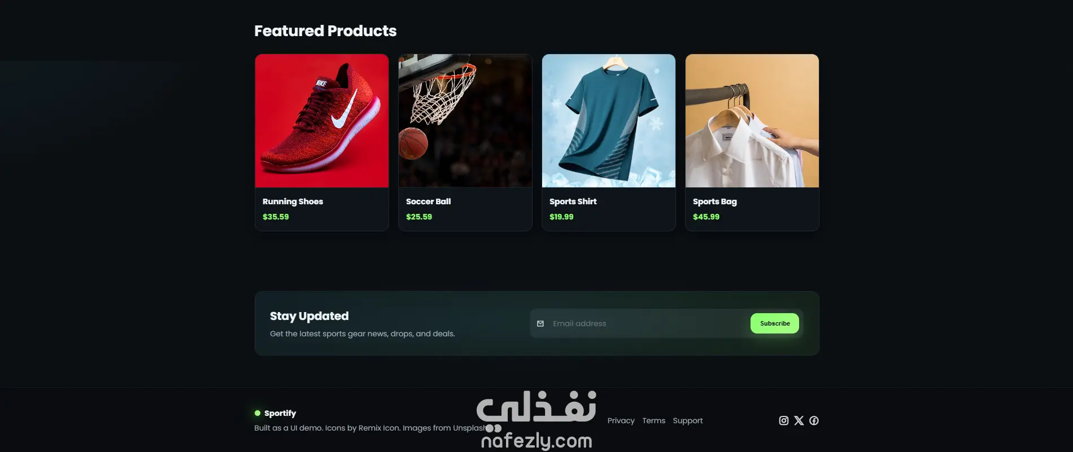Open the Support footer link
This screenshot has width=1073, height=452.
[x=687, y=420]
